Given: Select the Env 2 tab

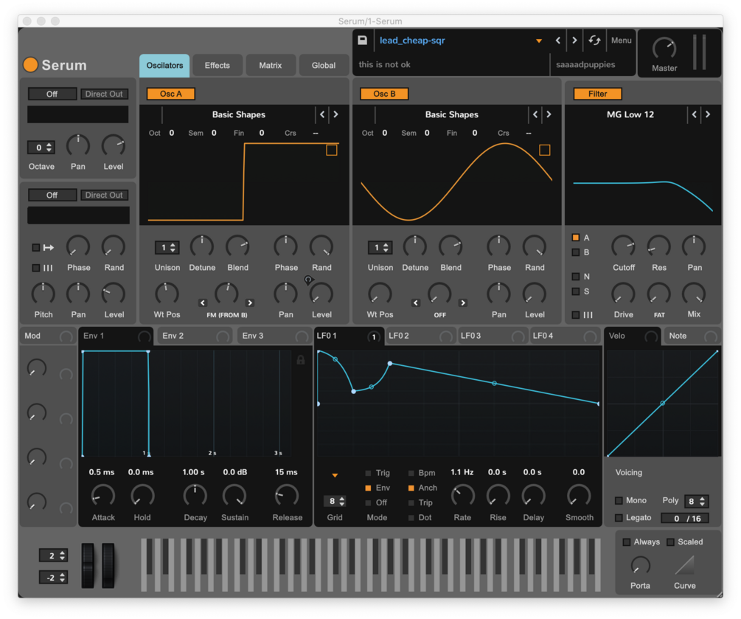Looking at the screenshot, I should [x=195, y=336].
